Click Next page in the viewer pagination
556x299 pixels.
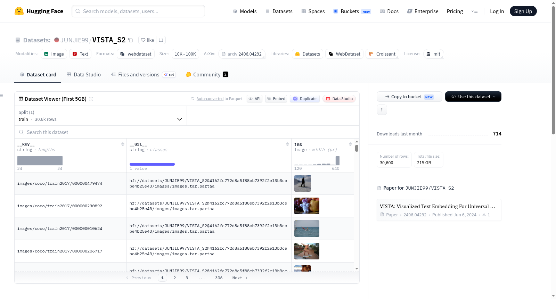(240, 278)
